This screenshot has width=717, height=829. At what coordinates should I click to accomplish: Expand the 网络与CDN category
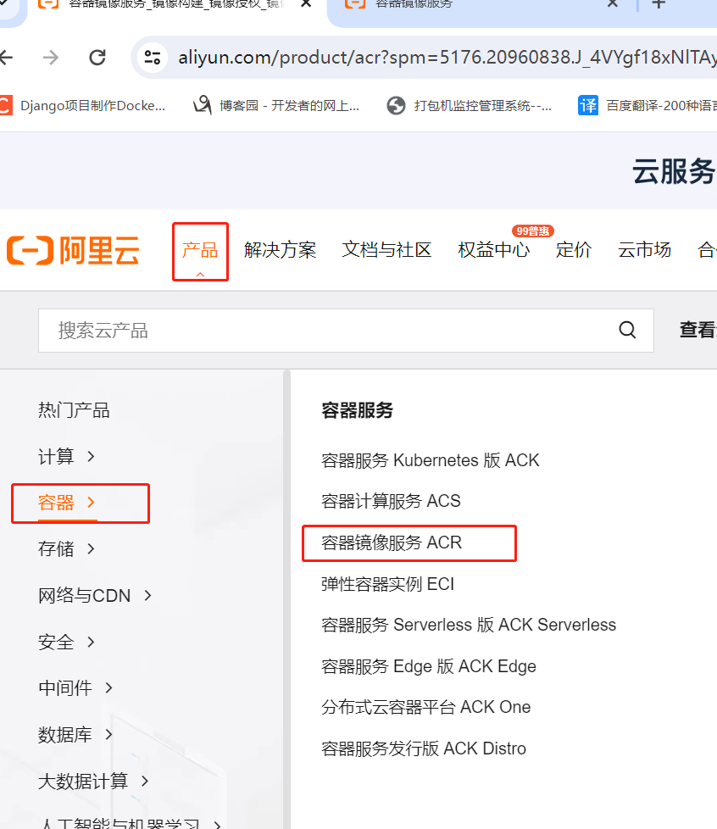[95, 595]
